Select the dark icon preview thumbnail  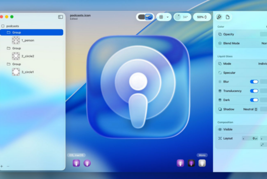pyautogui.click(x=191, y=163)
